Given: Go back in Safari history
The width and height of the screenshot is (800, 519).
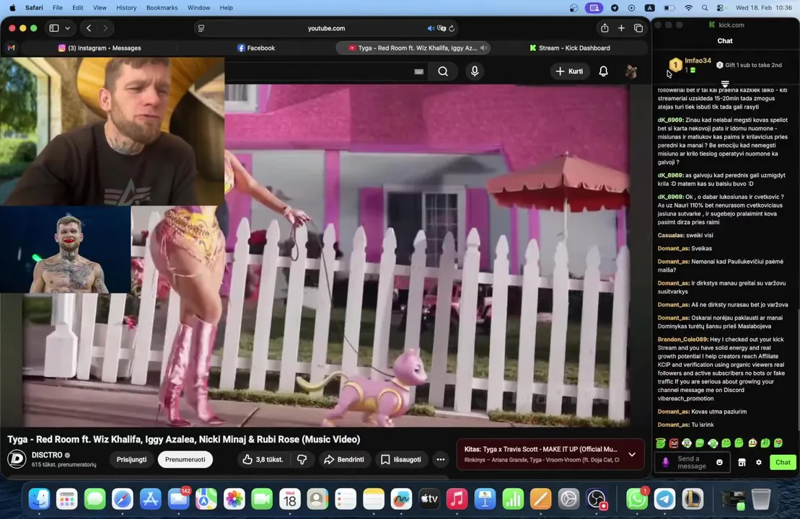Looking at the screenshot, I should (89, 28).
